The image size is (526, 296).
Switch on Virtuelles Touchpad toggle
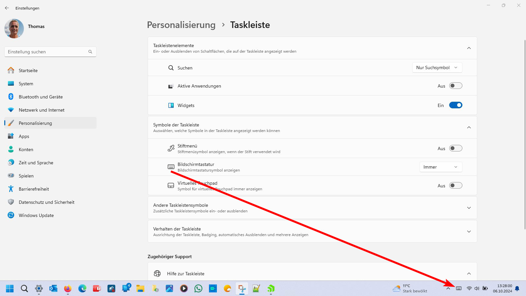455,186
